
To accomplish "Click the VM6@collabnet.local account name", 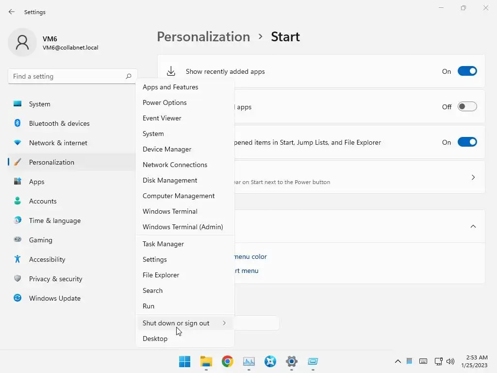I will click(70, 48).
